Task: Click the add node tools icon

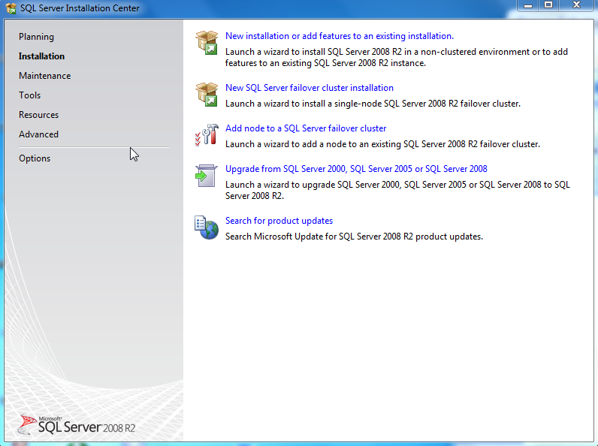Action: click(x=207, y=135)
